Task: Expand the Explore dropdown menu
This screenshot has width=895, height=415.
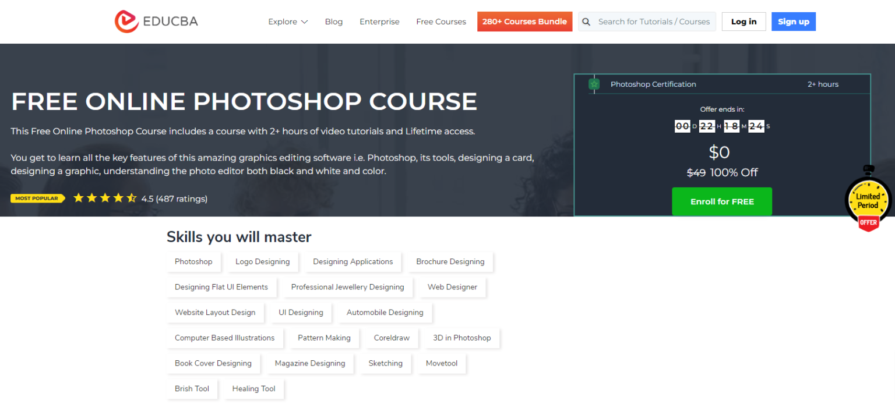Action: (287, 22)
